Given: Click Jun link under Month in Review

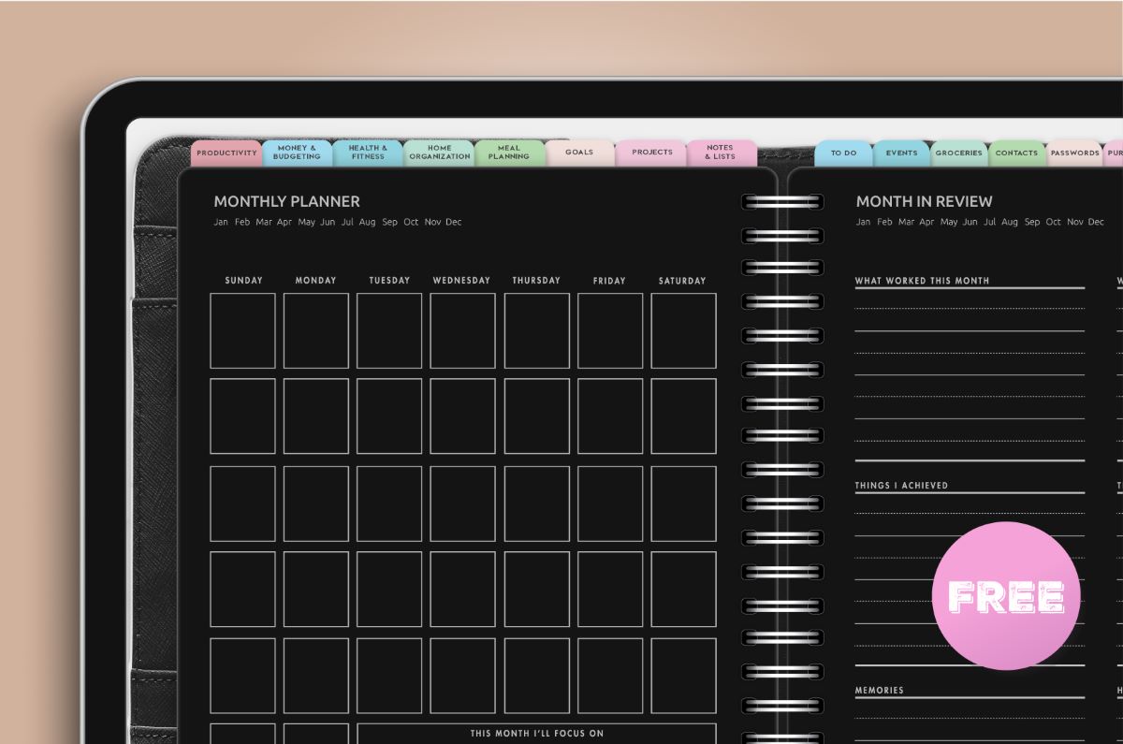Looking at the screenshot, I should click(970, 223).
